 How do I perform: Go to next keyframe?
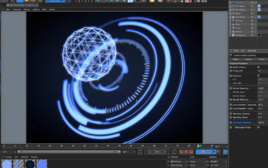[x=167, y=152]
